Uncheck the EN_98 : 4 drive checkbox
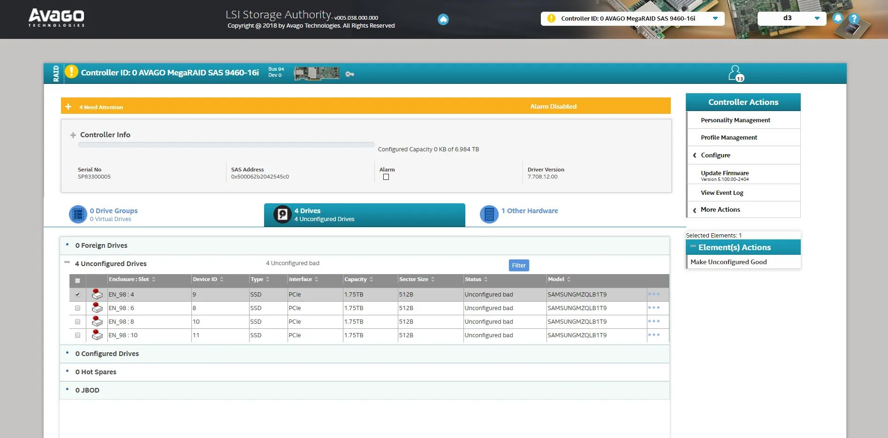This screenshot has height=438, width=888. pos(78,295)
